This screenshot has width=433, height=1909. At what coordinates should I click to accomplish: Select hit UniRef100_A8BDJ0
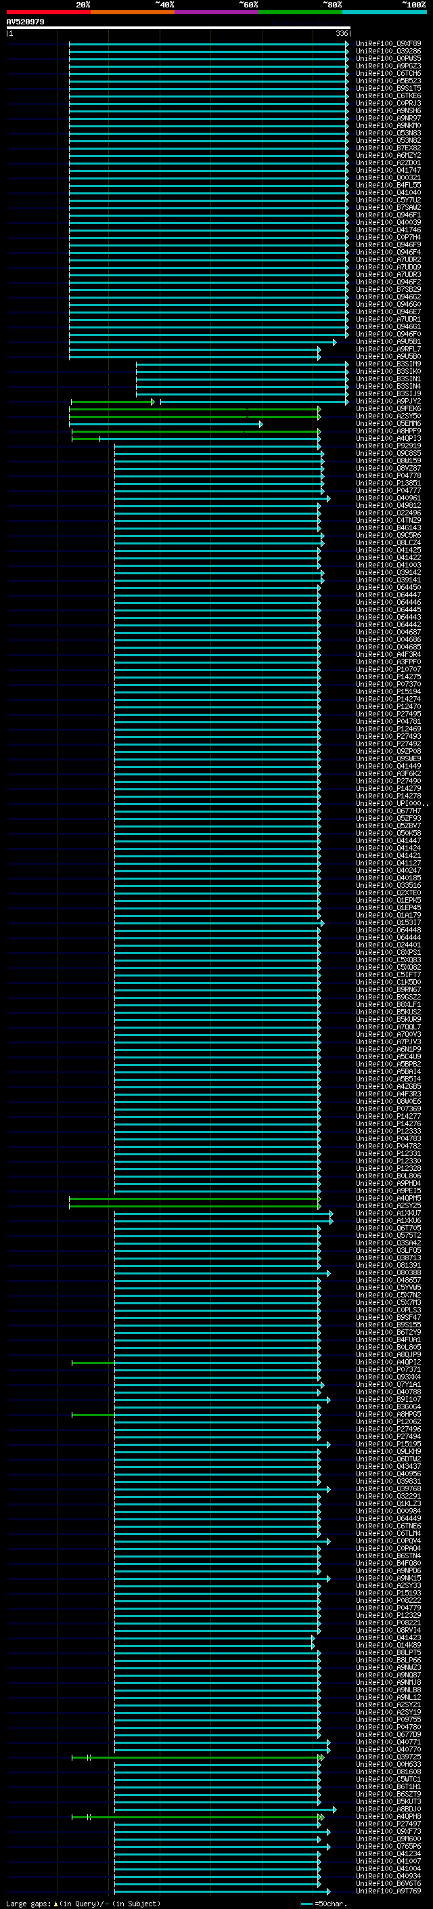point(388,1809)
